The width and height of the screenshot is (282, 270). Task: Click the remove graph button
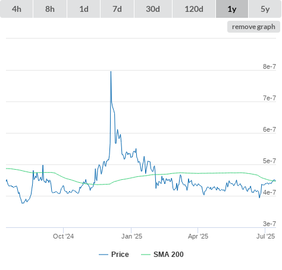253,27
